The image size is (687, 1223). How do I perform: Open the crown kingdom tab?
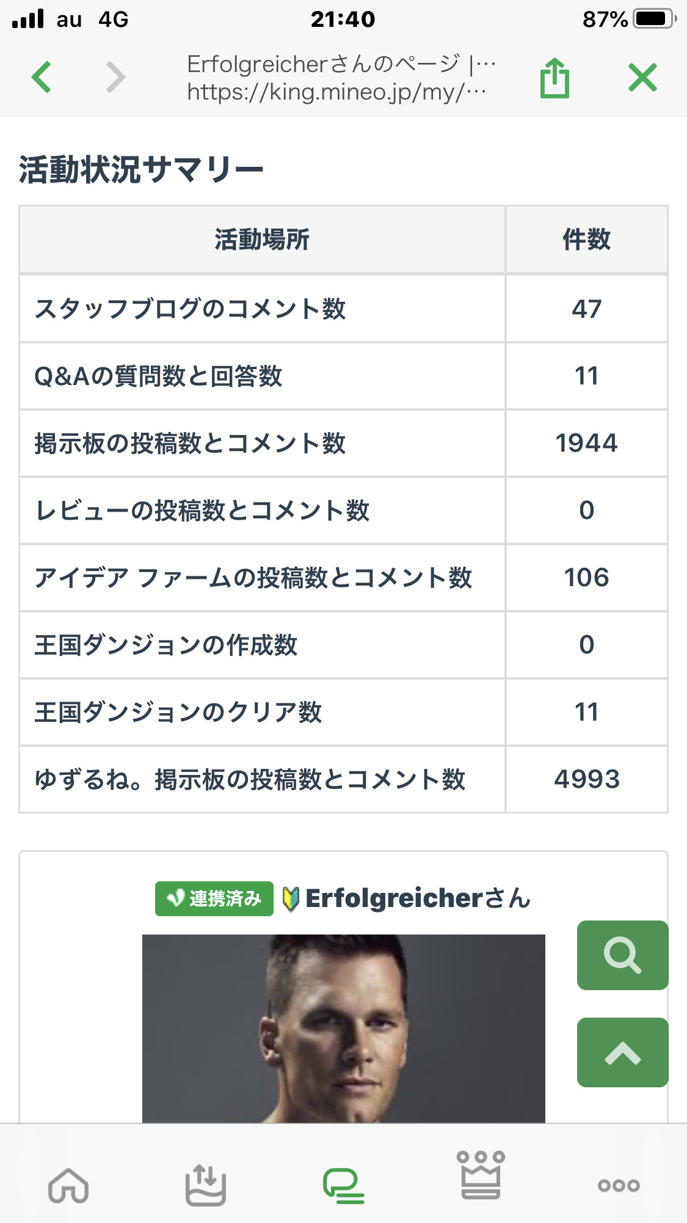[x=481, y=1175]
